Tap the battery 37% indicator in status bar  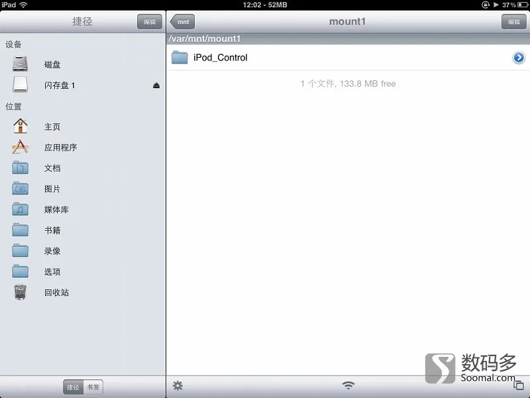[515, 5]
